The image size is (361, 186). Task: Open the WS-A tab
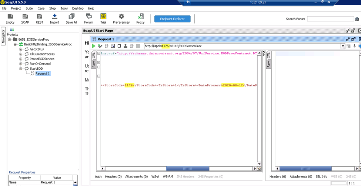155,177
